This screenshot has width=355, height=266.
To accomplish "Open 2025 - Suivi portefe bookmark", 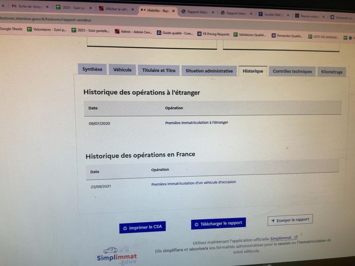I will click(91, 30).
